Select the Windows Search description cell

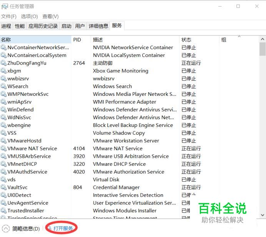[x=112, y=86]
